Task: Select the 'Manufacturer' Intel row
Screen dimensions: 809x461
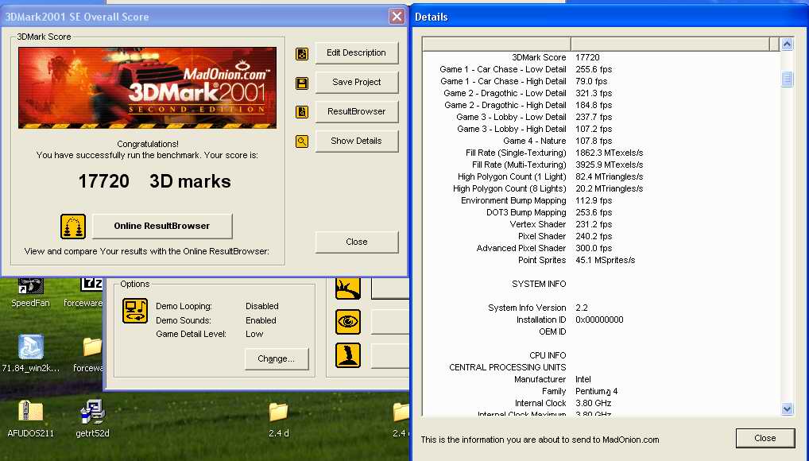Action: (x=601, y=379)
